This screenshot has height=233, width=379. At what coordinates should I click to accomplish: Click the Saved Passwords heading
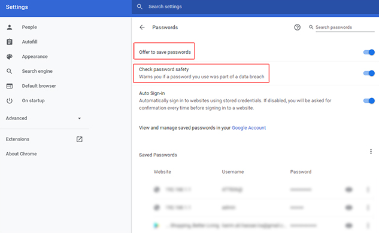tap(158, 155)
